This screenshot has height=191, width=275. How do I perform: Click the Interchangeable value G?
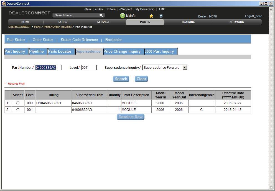(201, 110)
